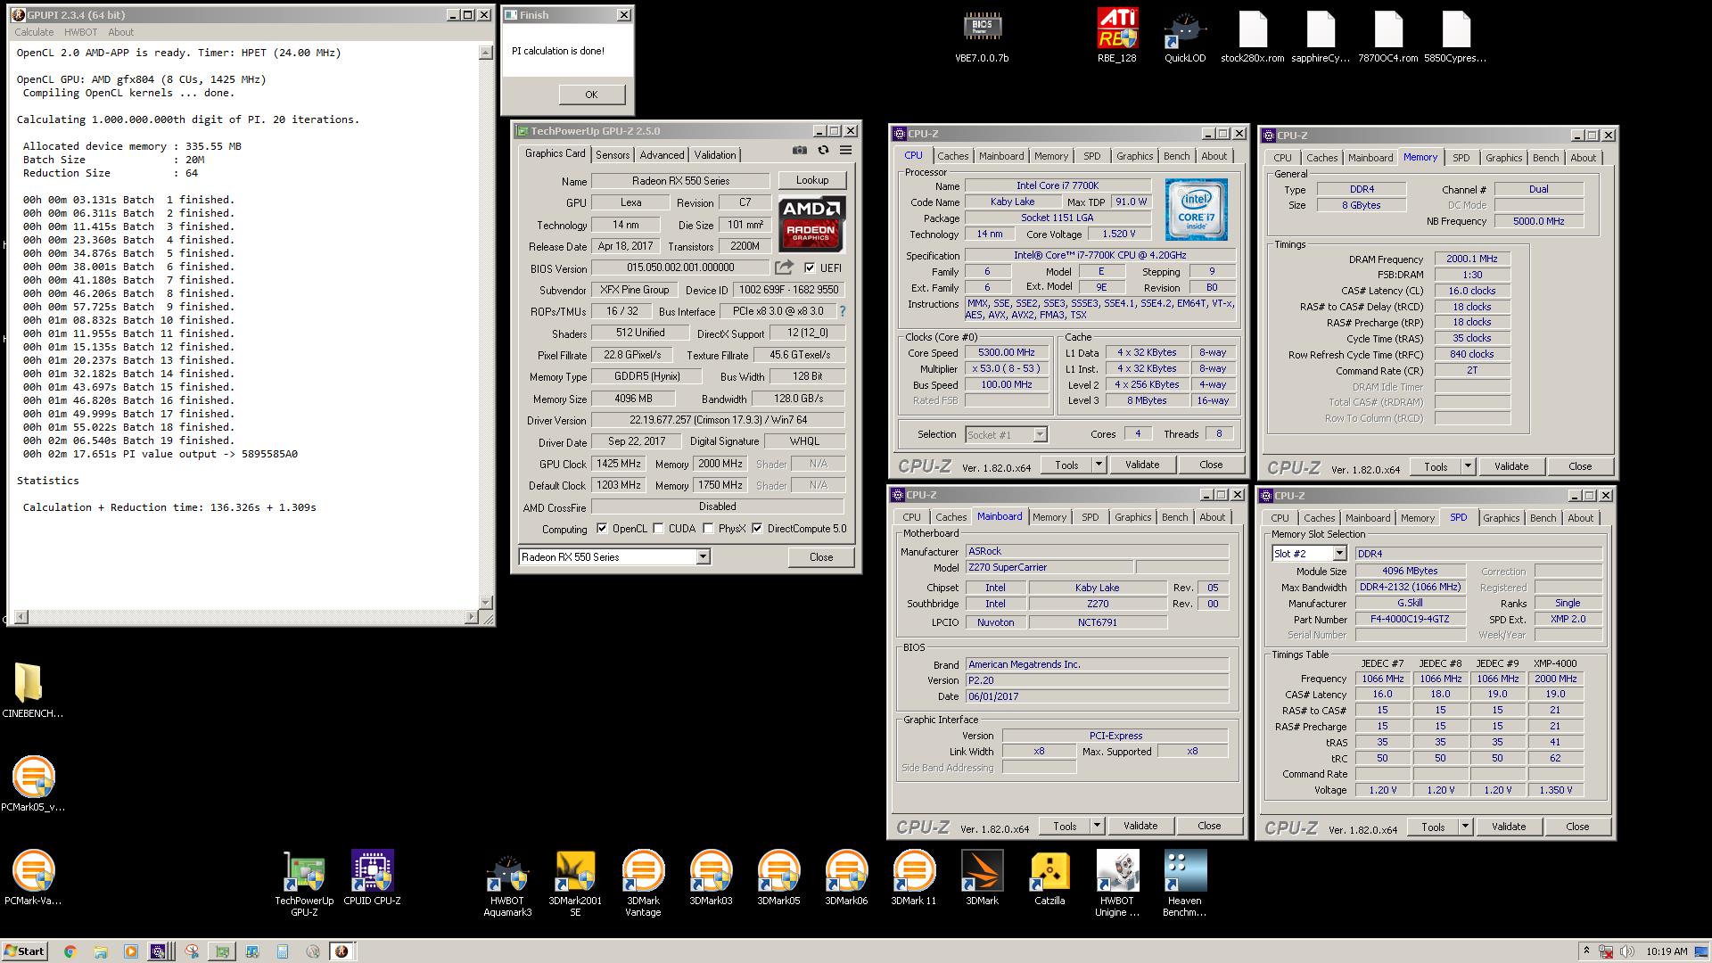Click the GPU-Z refresh icon
This screenshot has height=963, width=1712.
823,151
